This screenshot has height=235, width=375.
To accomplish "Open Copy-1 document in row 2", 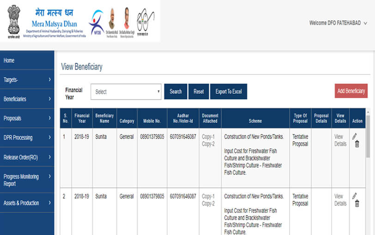I will tap(208, 196).
